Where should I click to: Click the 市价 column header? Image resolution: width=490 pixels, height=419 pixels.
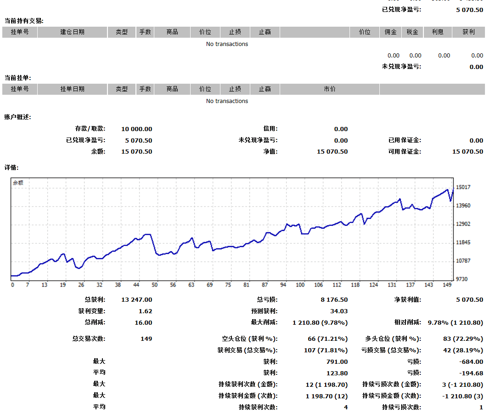[330, 89]
